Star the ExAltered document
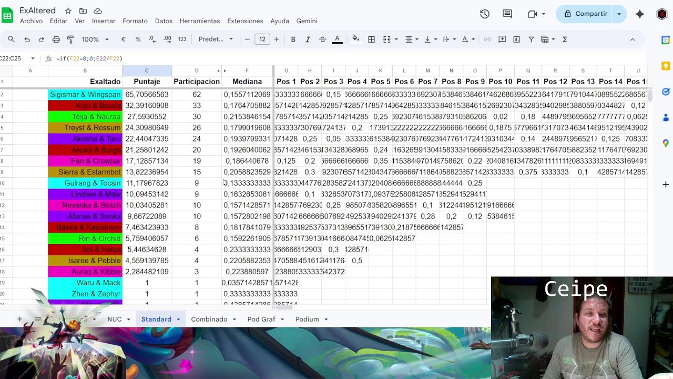 68,11
